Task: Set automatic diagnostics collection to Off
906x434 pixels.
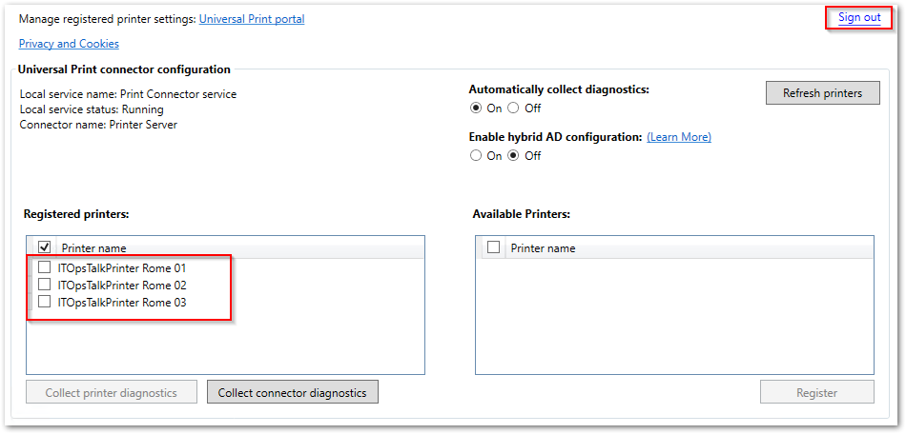Action: (x=513, y=108)
